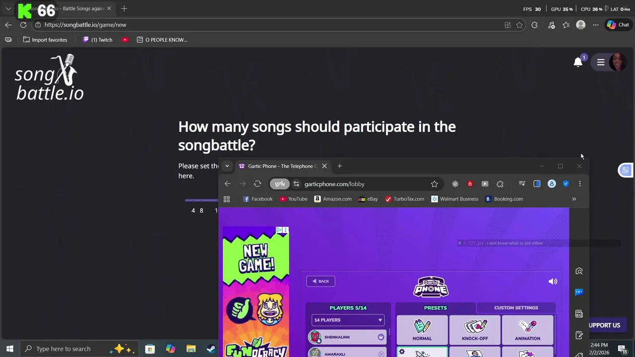This screenshot has height=357, width=635.
Task: Open Amazon.com bookmark in Chrome
Action: pyautogui.click(x=333, y=199)
